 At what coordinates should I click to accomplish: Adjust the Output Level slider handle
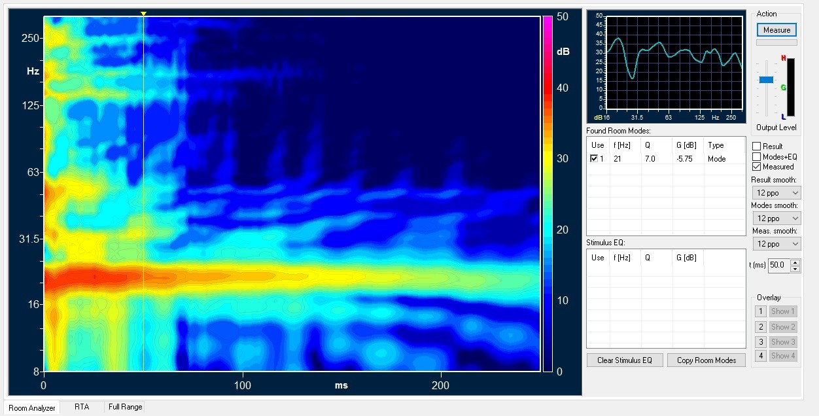pyautogui.click(x=766, y=79)
